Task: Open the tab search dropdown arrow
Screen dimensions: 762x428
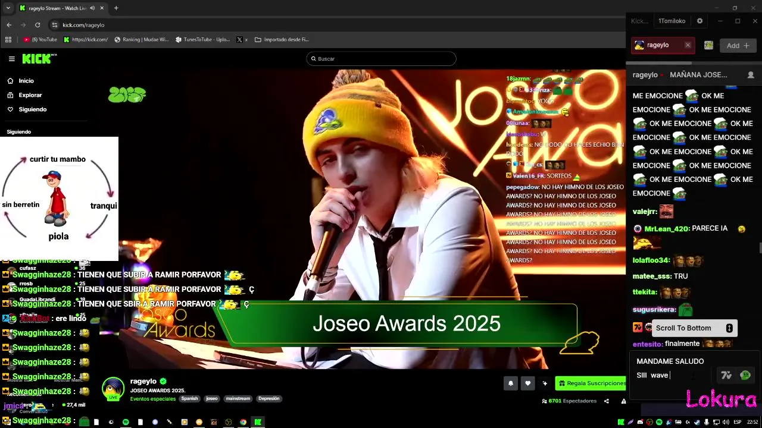Action: [x=8, y=8]
